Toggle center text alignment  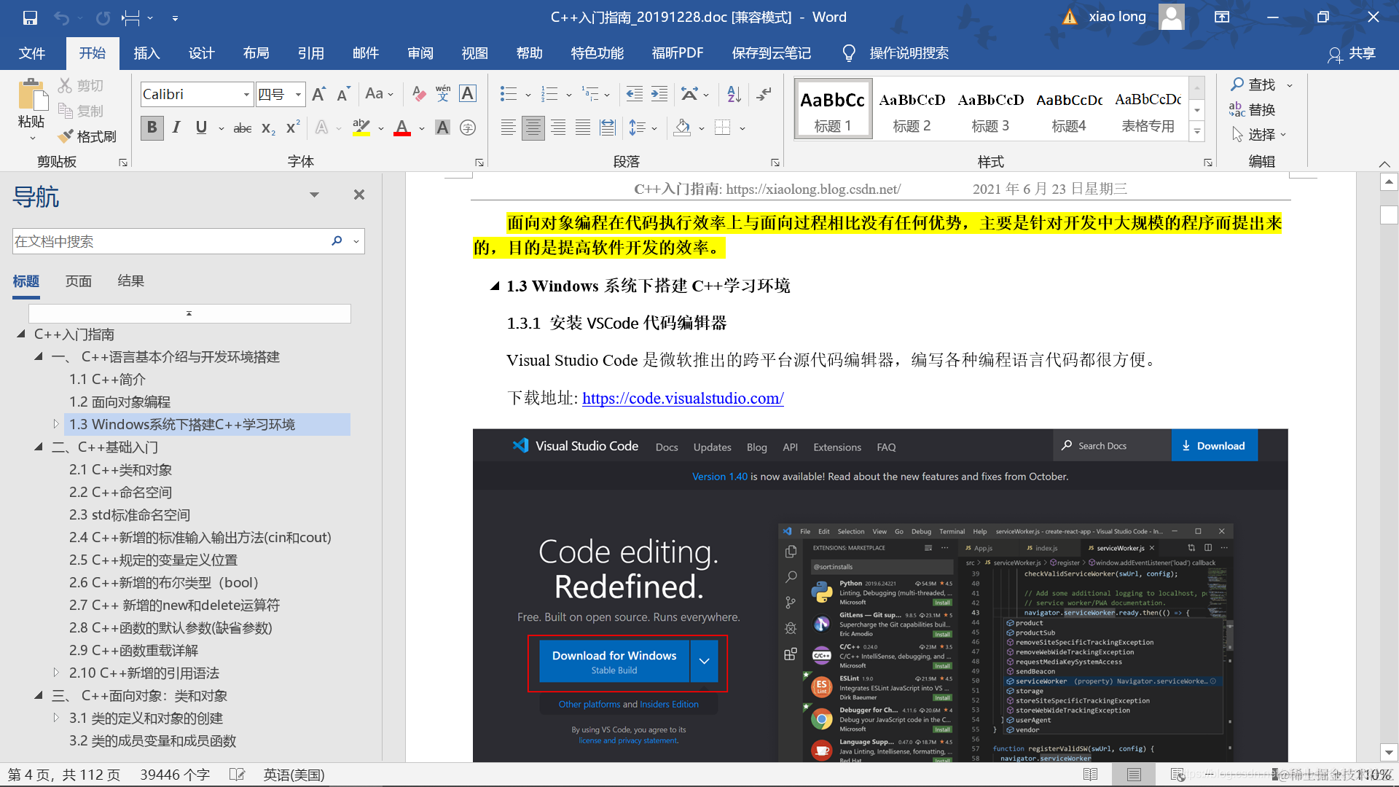[533, 128]
